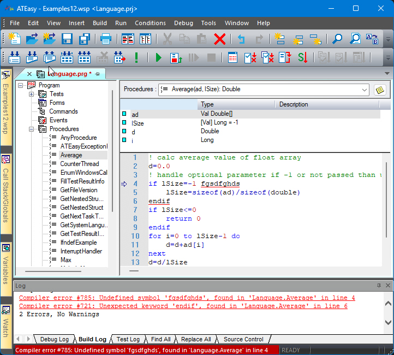Collapse the Procedures tree node

32,129
